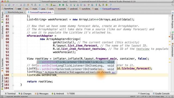Click the Copy icon in toolbar
The width and height of the screenshot is (174, 98).
tap(24, 5)
